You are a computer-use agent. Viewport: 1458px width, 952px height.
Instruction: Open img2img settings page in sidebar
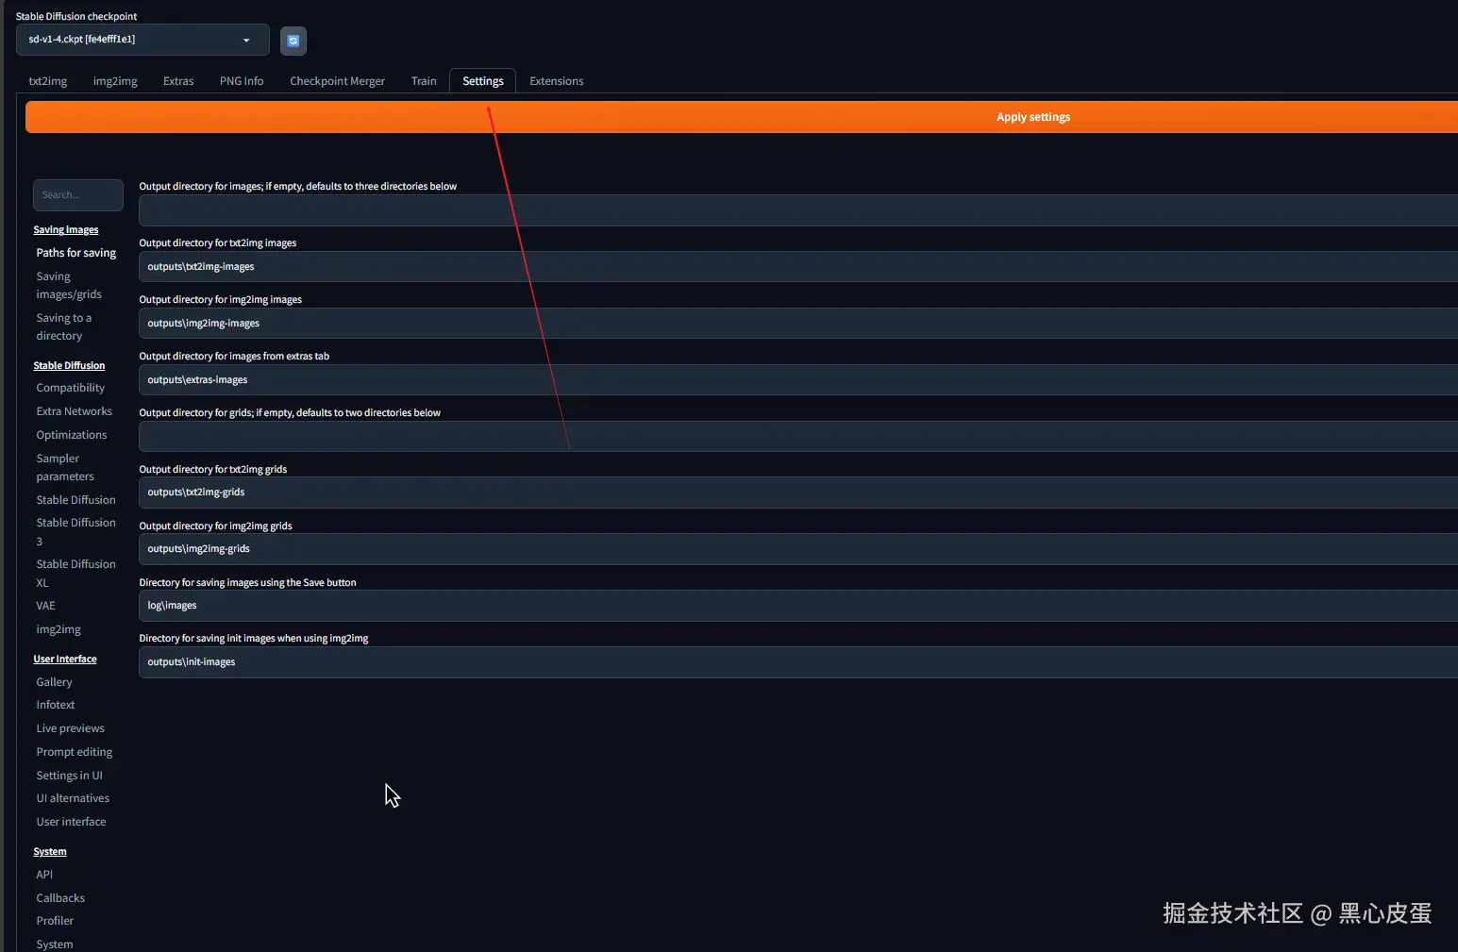pyautogui.click(x=59, y=629)
